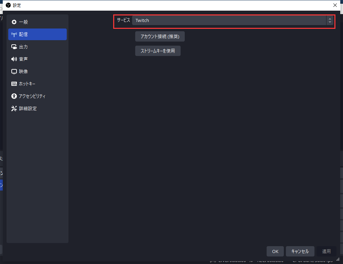Viewport: 343px width, 264px height.
Task: Click the キャンセル button
Action: (300, 251)
